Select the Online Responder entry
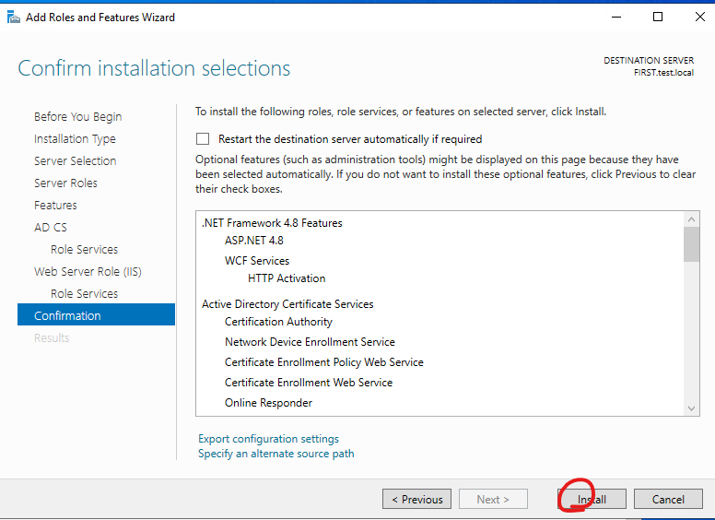The width and height of the screenshot is (715, 520). coord(268,403)
